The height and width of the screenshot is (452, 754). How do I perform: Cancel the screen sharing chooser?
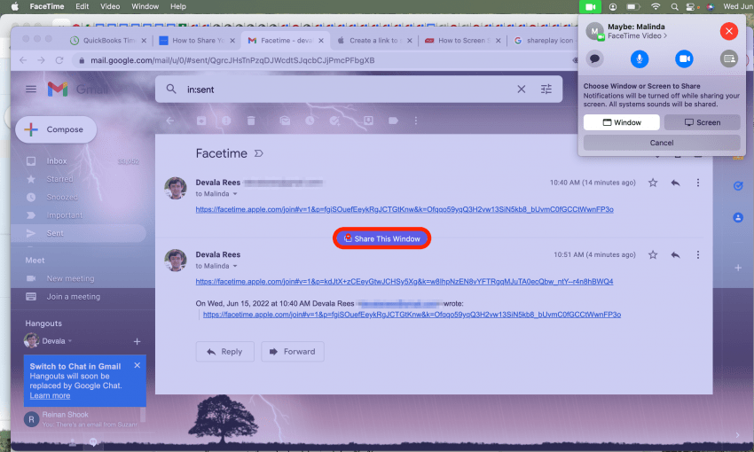[661, 143]
